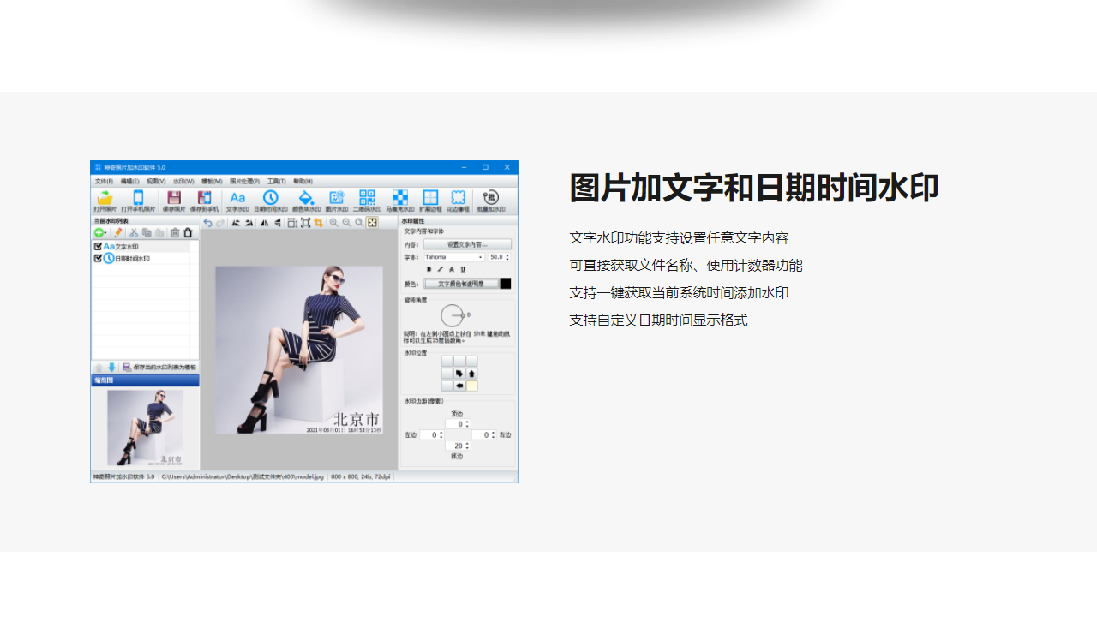Click the 保存照片 save photo icon
Screen dimensions: 1097x617
174,201
